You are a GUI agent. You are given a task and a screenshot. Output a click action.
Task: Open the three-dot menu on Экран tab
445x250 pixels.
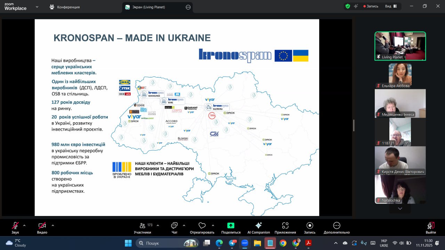(x=188, y=7)
